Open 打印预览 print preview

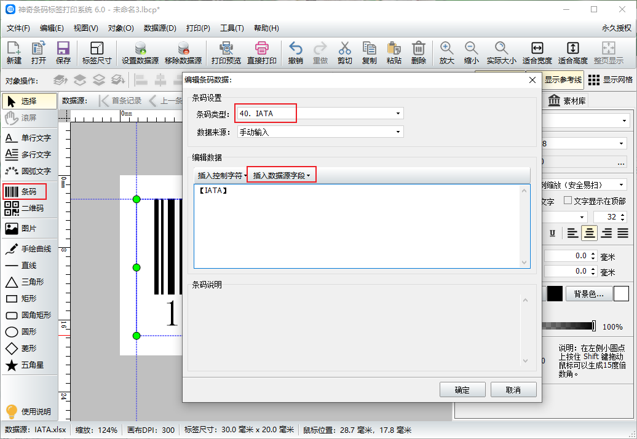coord(226,53)
